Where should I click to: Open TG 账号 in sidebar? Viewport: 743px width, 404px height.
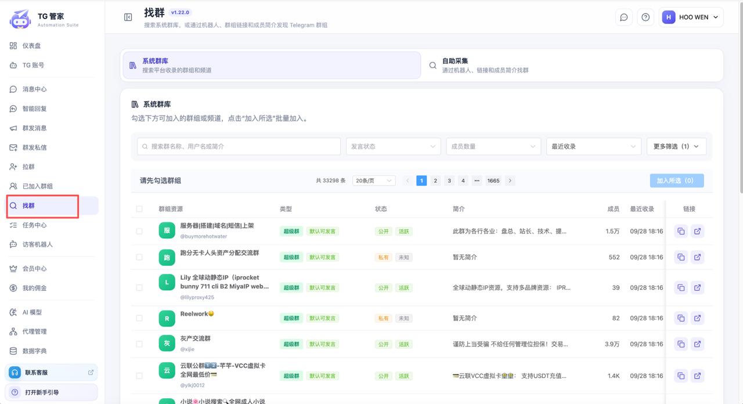point(52,65)
